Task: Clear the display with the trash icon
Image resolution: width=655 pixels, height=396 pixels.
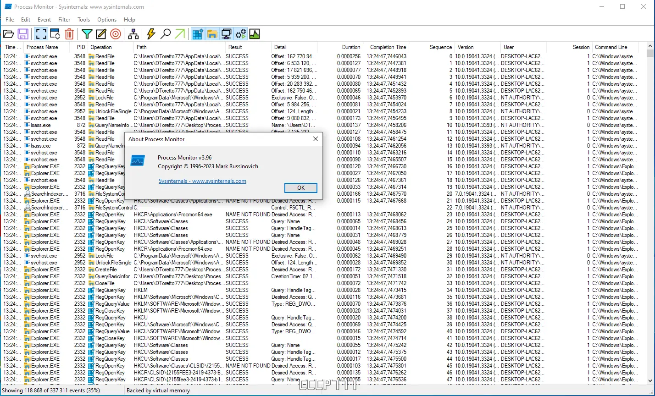Action: [69, 34]
